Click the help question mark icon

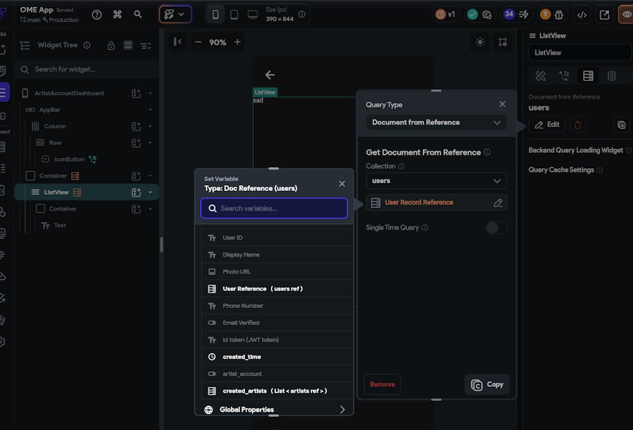click(x=97, y=15)
